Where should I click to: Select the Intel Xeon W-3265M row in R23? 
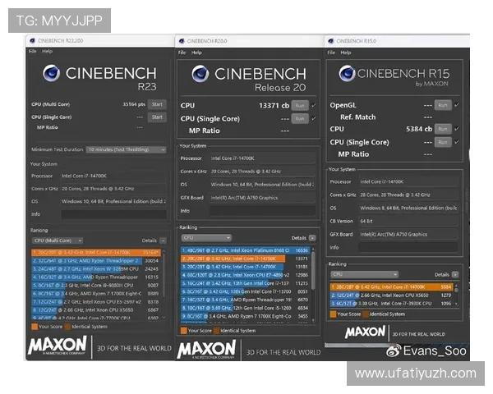(96, 269)
